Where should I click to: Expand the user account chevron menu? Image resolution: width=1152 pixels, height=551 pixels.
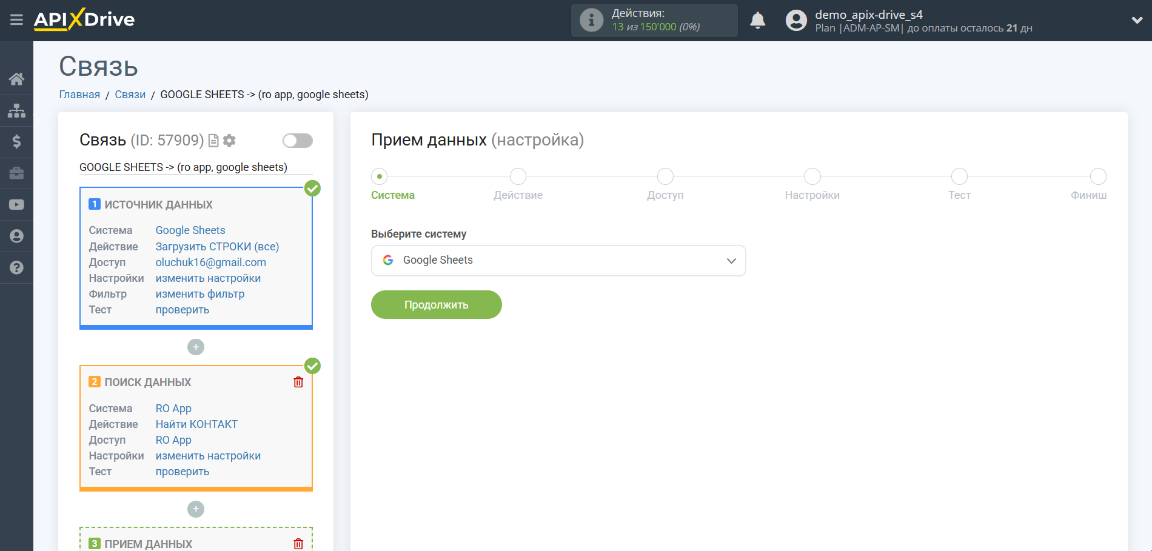(x=1137, y=21)
